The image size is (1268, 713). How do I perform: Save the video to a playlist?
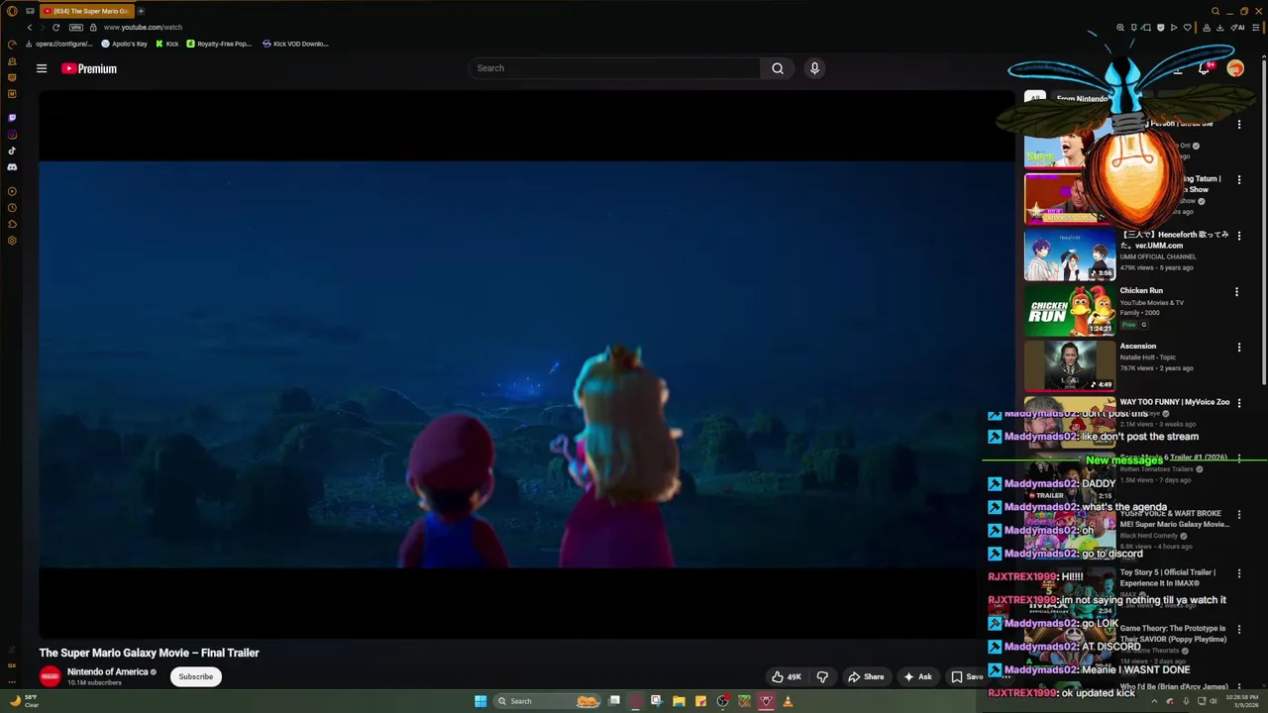(967, 676)
